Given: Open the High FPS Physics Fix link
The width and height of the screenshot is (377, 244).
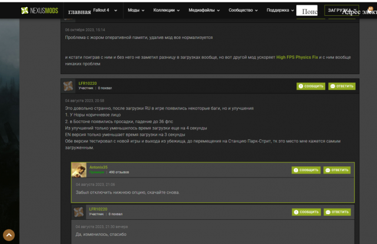Looking at the screenshot, I should pyautogui.click(x=297, y=57).
